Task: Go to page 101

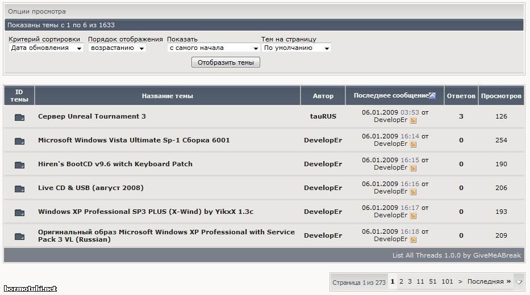Action: click(x=447, y=281)
